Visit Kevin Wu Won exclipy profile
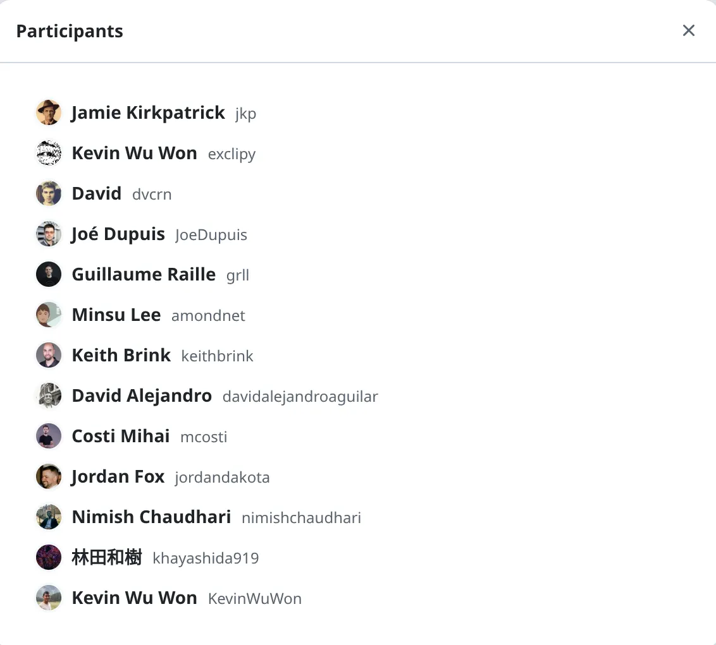 (x=134, y=153)
